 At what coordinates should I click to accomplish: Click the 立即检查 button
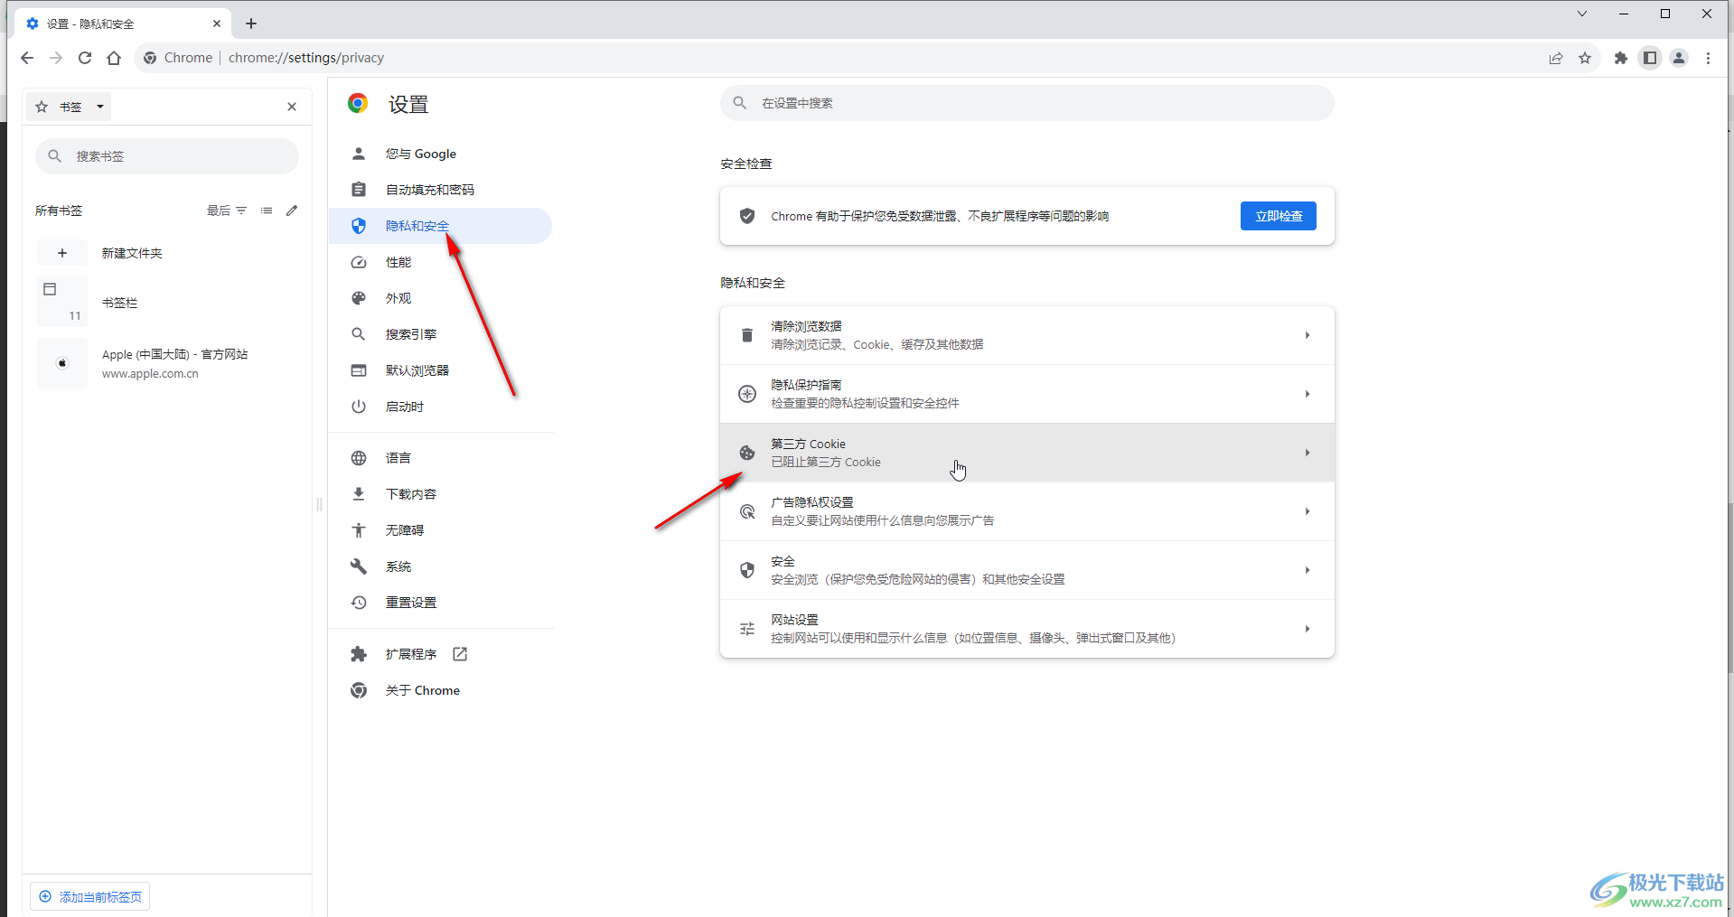coord(1278,216)
